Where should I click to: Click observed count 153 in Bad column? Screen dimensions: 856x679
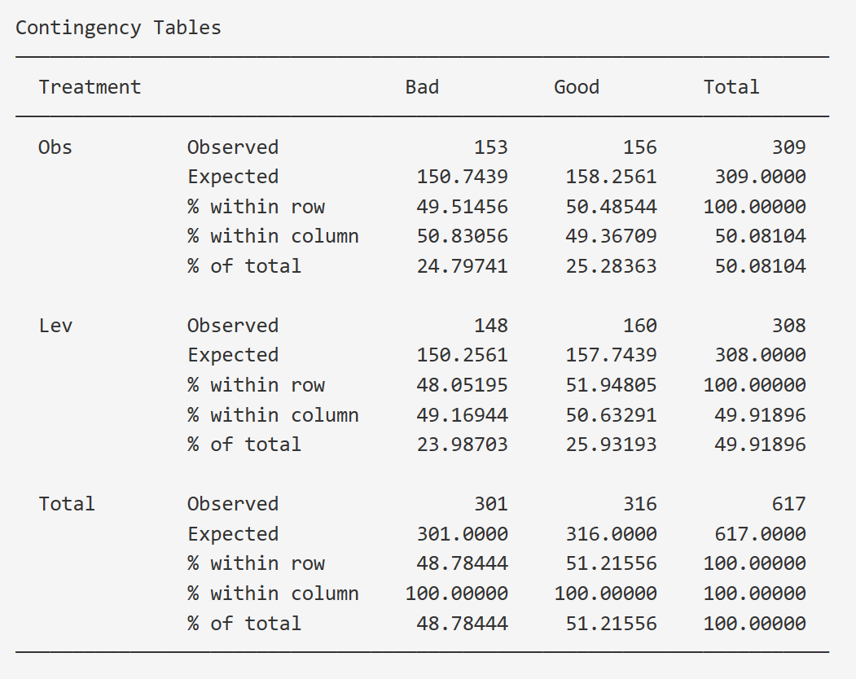pyautogui.click(x=490, y=147)
